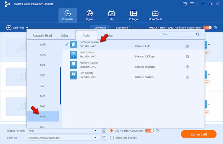Select OGG audio format
Viewport: 223px width, 144px height.
(43, 76)
